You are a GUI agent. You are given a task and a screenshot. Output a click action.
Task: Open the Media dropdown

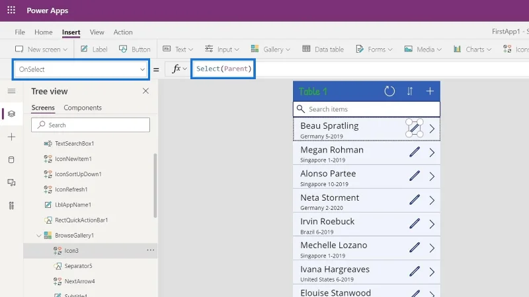click(423, 49)
